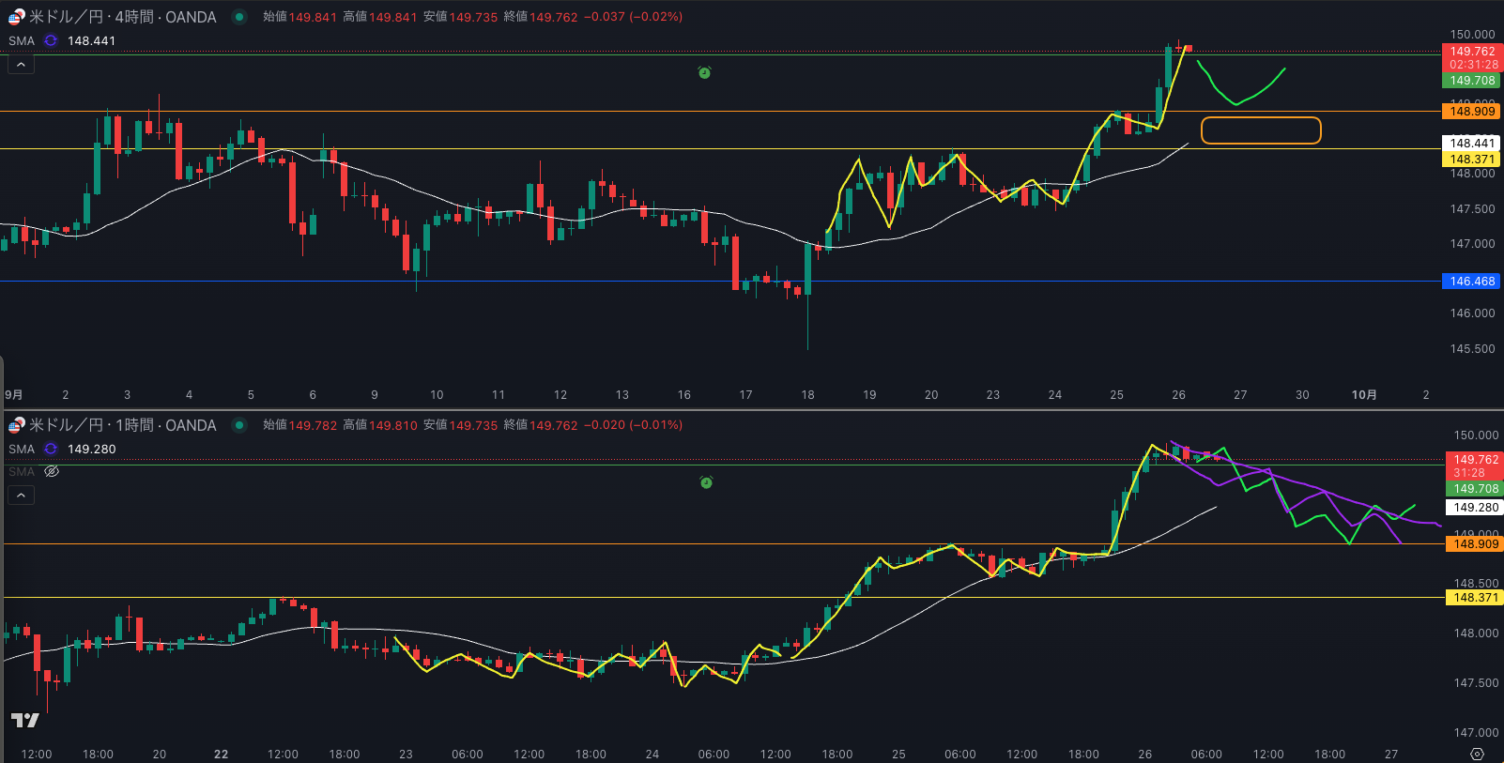1504x763 pixels.
Task: Click SMA refresh icon on the 4-hour chart
Action: tap(51, 40)
